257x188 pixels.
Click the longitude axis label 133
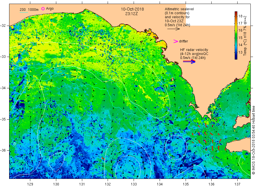(134, 184)
